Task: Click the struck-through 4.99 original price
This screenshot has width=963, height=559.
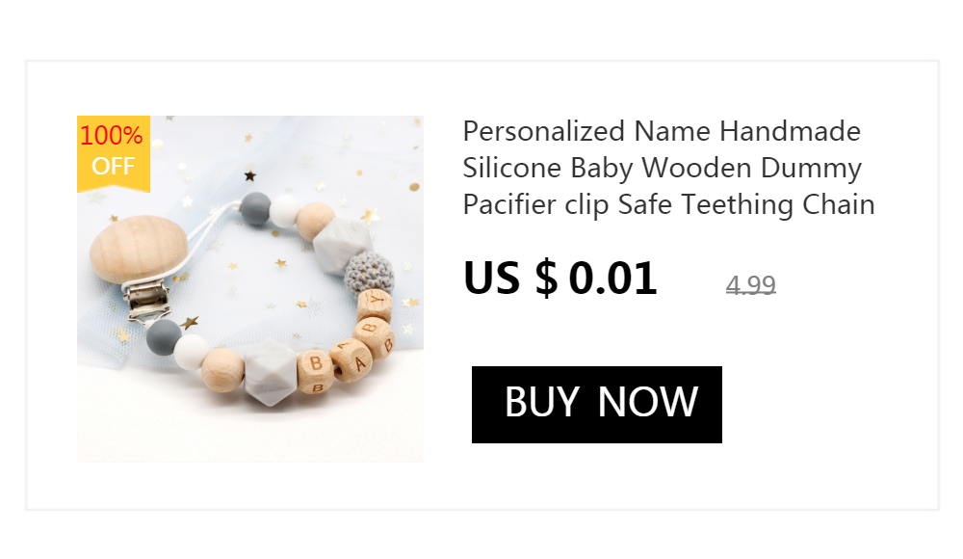Action: pyautogui.click(x=750, y=284)
